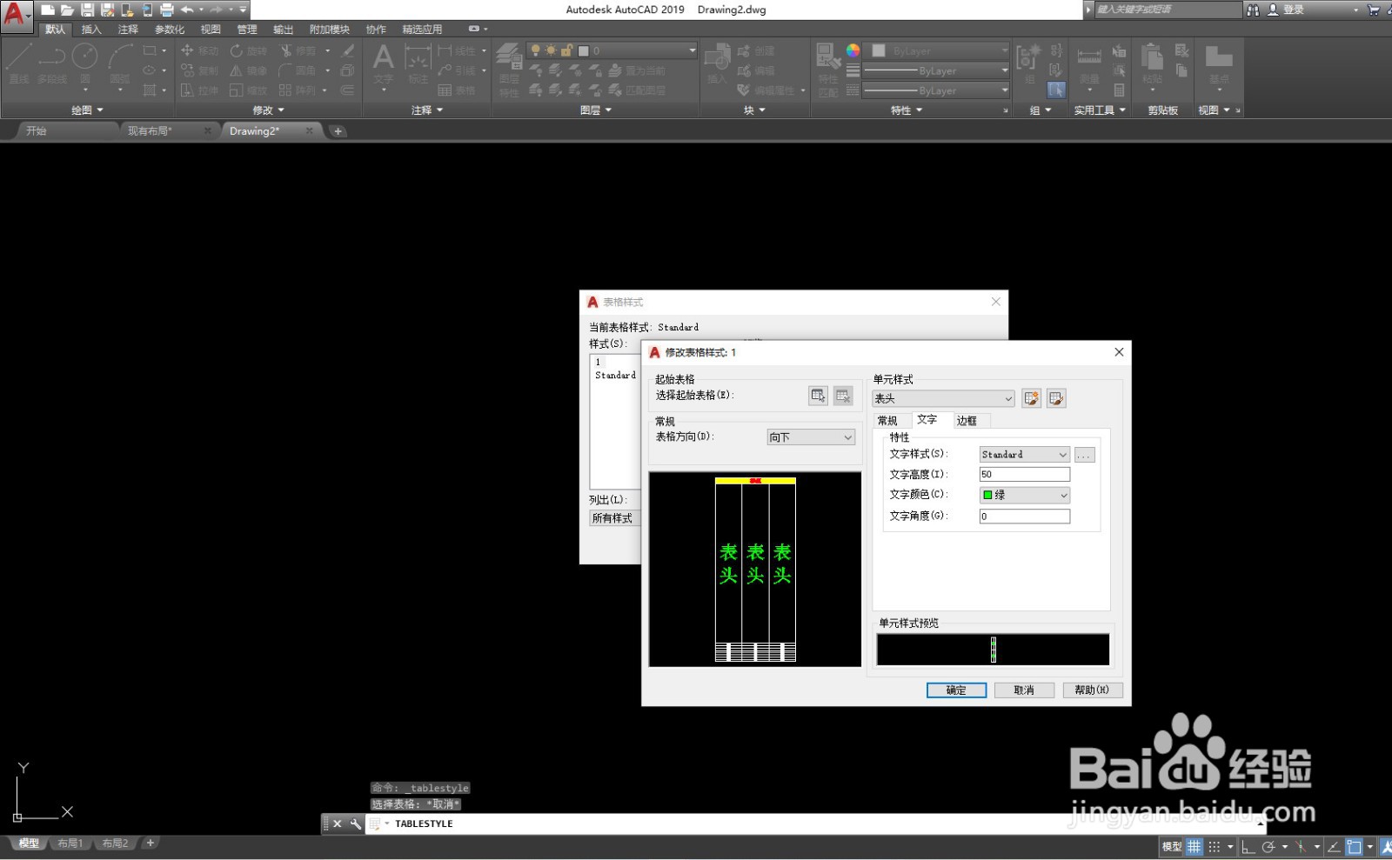1392x860 pixels.
Task: Toggle object snap square icon in status bar
Action: (1355, 846)
